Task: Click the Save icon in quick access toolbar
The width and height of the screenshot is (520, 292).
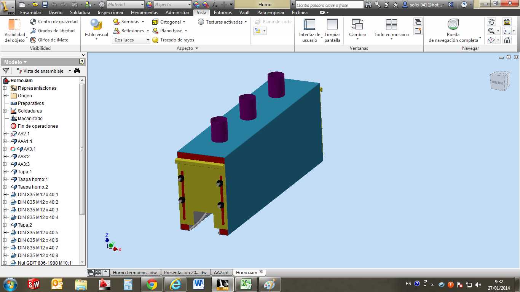Action: (x=45, y=5)
